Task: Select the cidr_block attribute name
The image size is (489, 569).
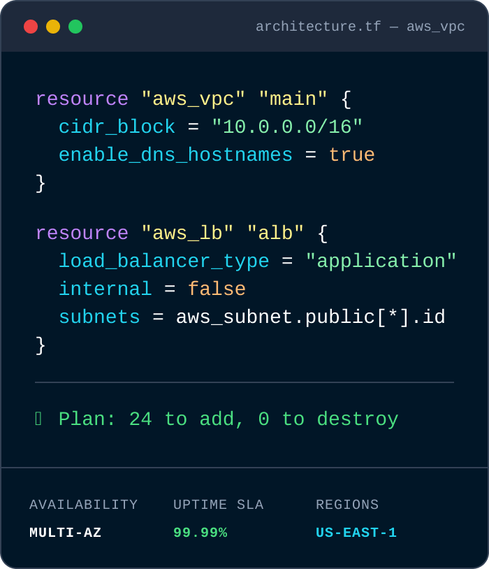Action: coord(117,127)
